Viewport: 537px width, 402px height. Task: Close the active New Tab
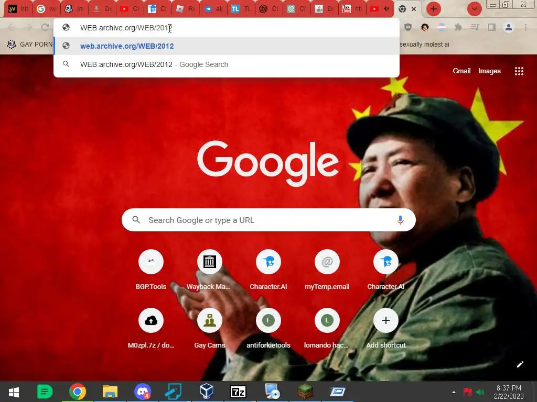pyautogui.click(x=414, y=9)
